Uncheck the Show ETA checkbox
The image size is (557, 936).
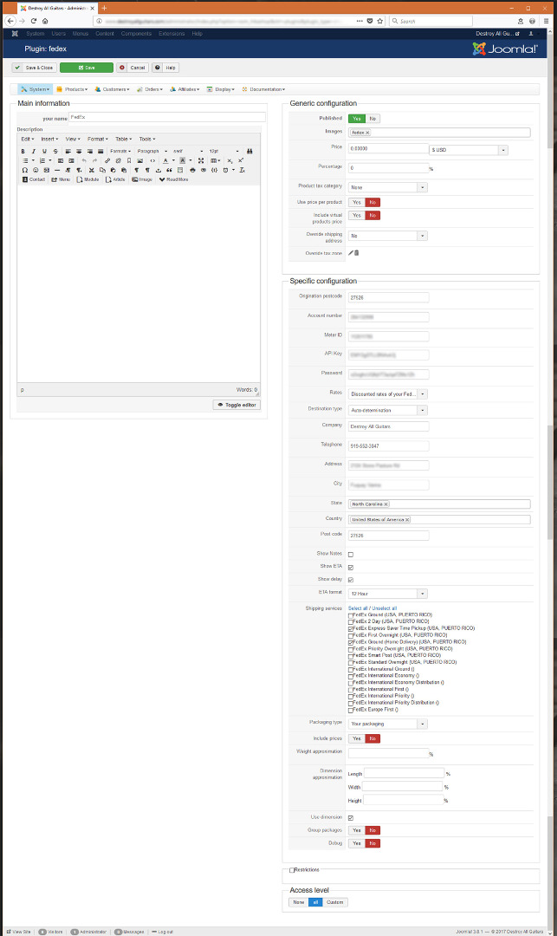(351, 567)
